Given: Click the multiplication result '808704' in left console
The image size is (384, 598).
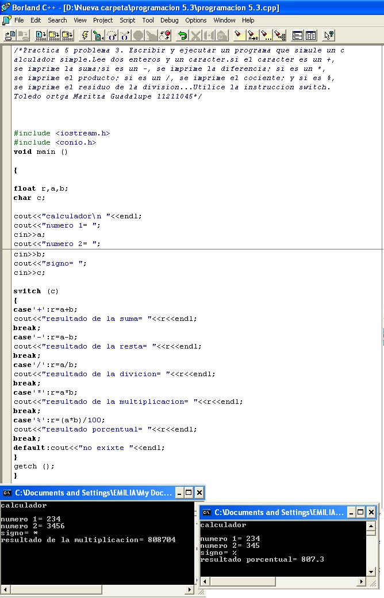Looking at the screenshot, I should pyautogui.click(x=162, y=540).
